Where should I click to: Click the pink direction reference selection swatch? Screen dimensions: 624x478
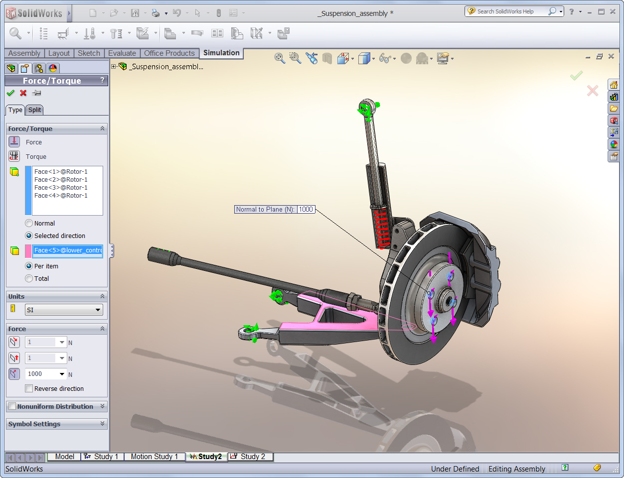point(28,251)
